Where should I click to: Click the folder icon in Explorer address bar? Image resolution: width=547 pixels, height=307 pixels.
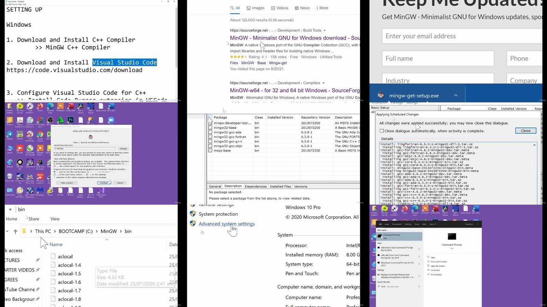click(x=24, y=231)
